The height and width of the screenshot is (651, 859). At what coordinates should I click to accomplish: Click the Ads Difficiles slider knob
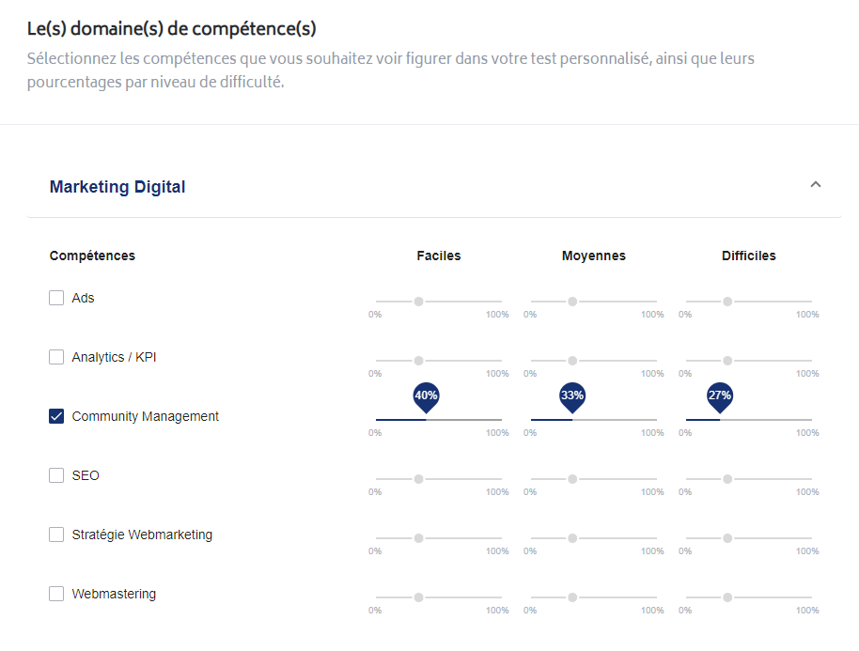tap(727, 302)
